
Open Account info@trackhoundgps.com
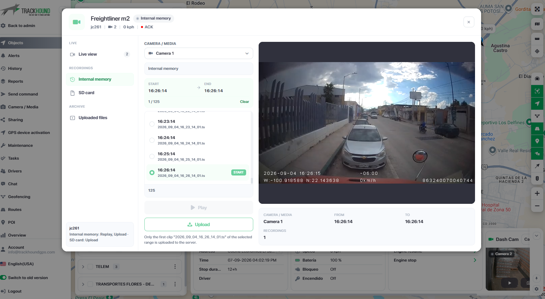click(x=31, y=250)
